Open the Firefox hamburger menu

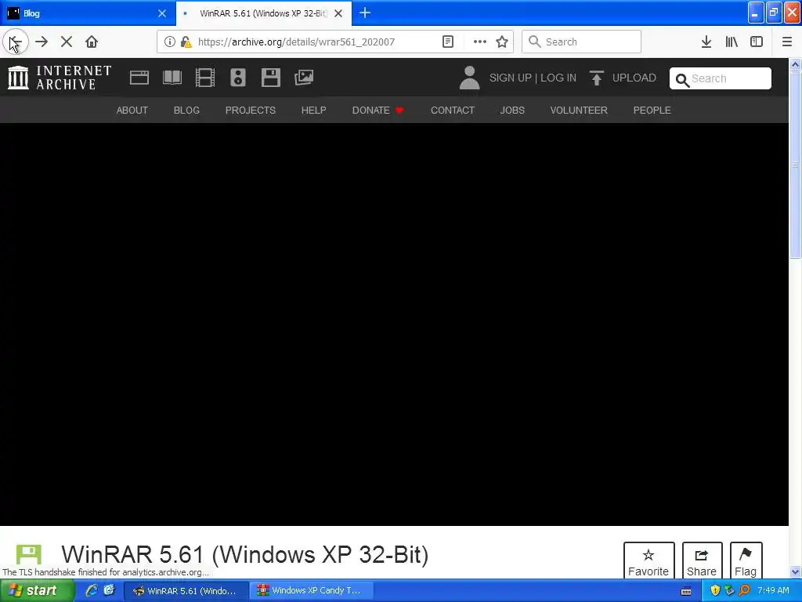point(787,42)
